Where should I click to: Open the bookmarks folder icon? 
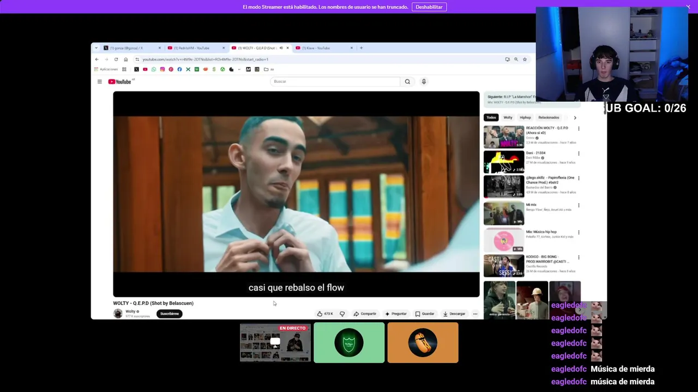(266, 69)
